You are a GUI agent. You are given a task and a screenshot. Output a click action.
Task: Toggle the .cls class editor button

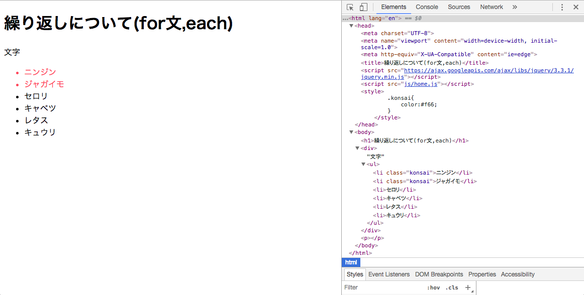[451, 287]
